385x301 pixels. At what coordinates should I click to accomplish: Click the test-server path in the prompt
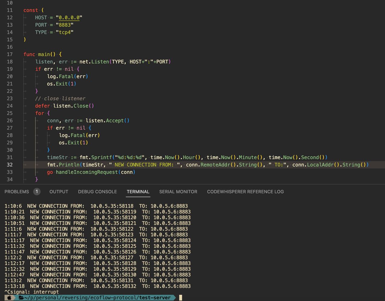point(155,298)
